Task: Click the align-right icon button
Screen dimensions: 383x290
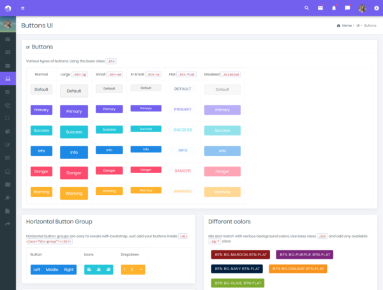Action: [x=109, y=270]
